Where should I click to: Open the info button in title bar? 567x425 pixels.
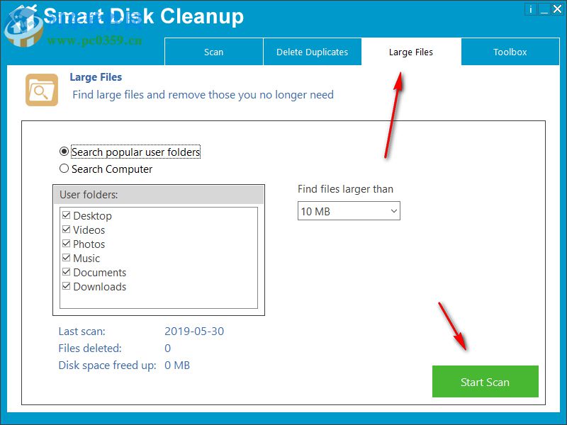(530, 9)
